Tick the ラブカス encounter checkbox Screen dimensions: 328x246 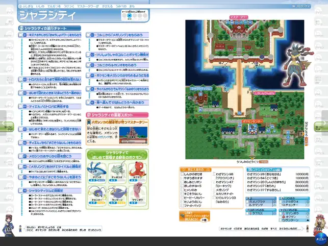(248, 213)
